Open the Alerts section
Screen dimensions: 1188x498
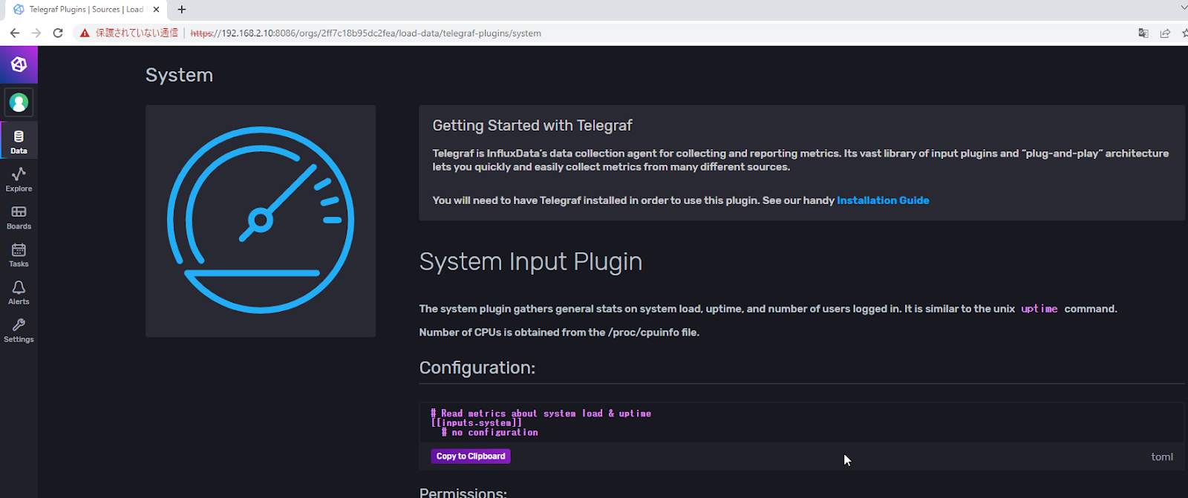[19, 292]
